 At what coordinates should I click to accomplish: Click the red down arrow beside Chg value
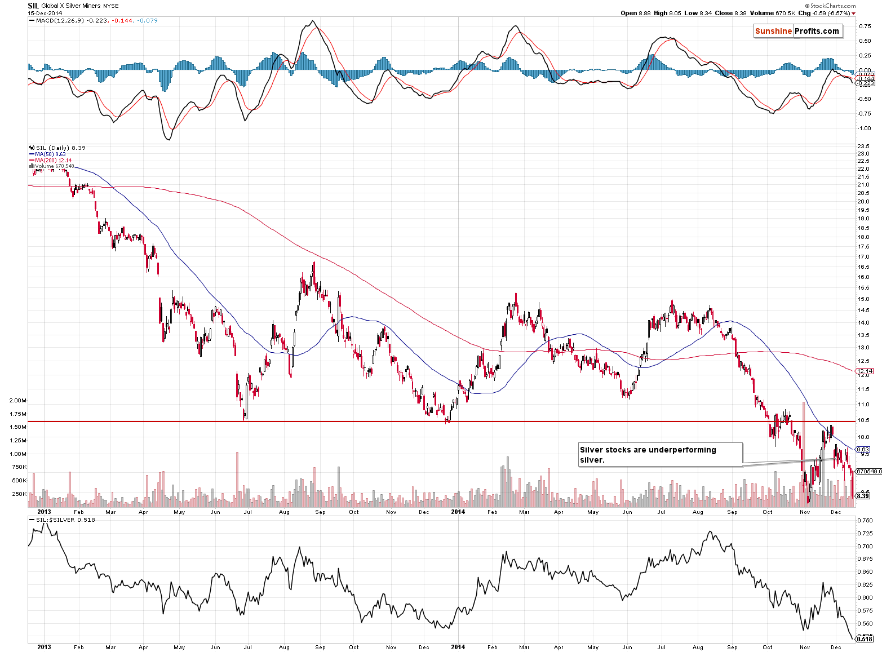click(853, 14)
